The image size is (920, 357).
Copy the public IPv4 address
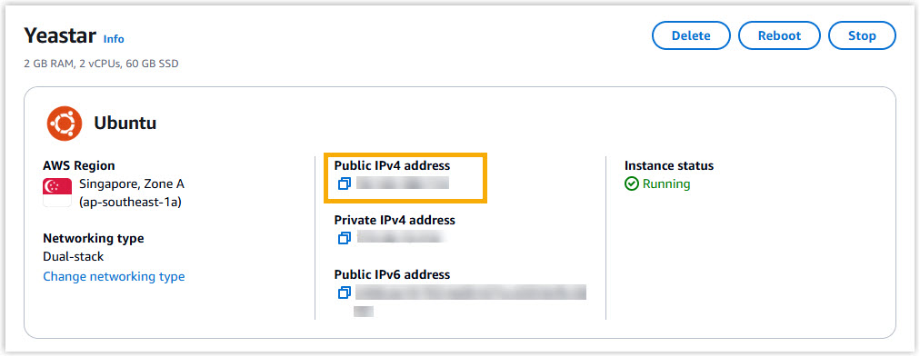click(x=345, y=183)
